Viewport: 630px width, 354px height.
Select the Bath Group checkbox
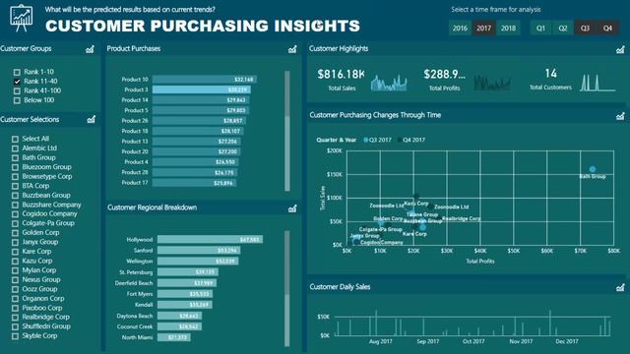pos(16,157)
